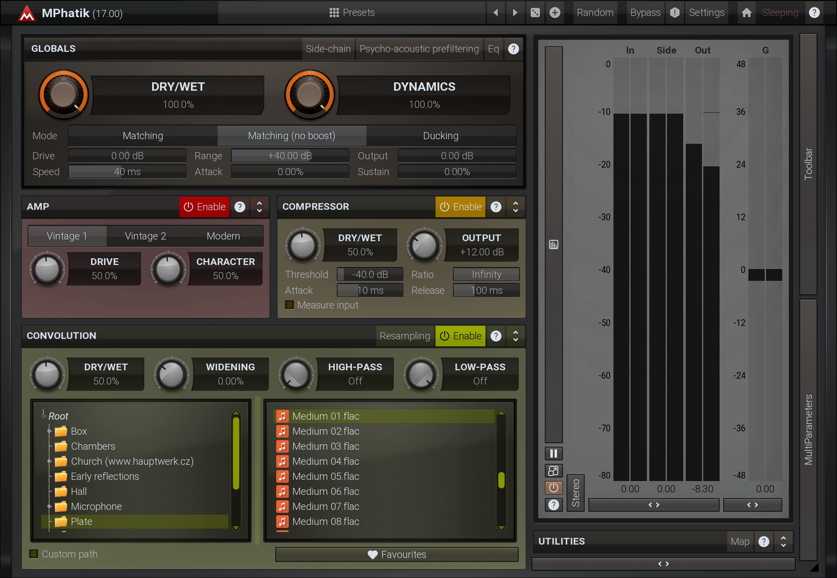Viewport: 837px width, 578px height.
Task: Check the Measure input checkbox
Action: tap(289, 305)
